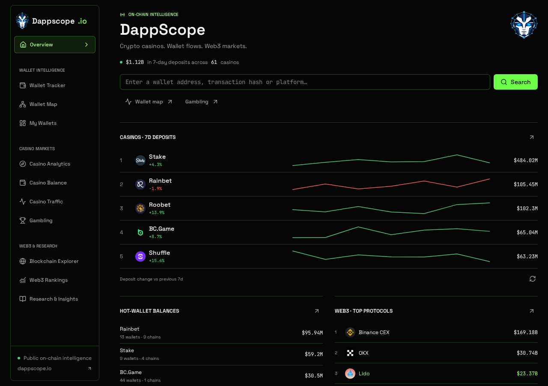Image resolution: width=548 pixels, height=386 pixels.
Task: Click the Lido logo
Action: [350, 374]
